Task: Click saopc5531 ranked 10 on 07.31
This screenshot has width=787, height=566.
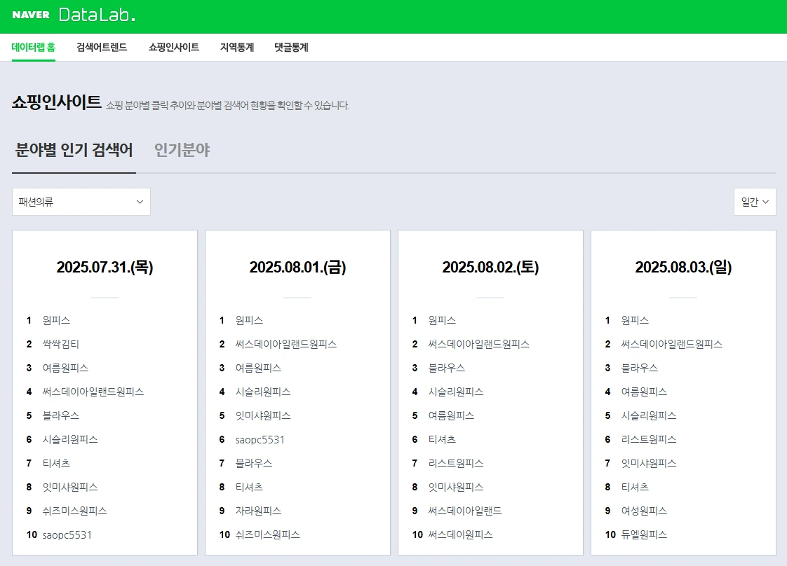Action: [x=67, y=535]
